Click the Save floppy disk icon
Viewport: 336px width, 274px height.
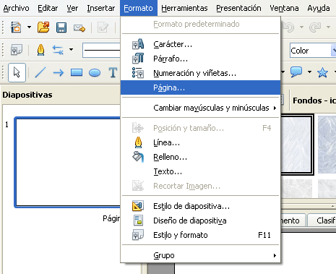(61, 27)
